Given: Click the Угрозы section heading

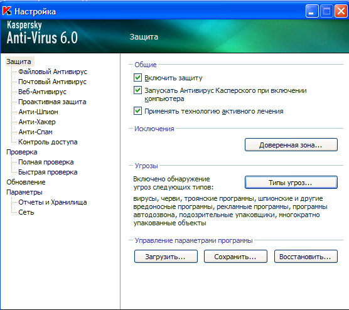Looking at the screenshot, I should (146, 166).
